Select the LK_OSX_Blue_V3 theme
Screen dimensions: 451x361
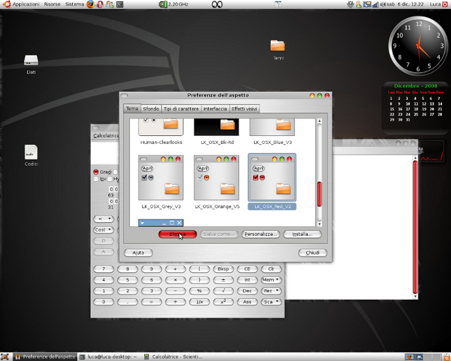[x=272, y=132]
